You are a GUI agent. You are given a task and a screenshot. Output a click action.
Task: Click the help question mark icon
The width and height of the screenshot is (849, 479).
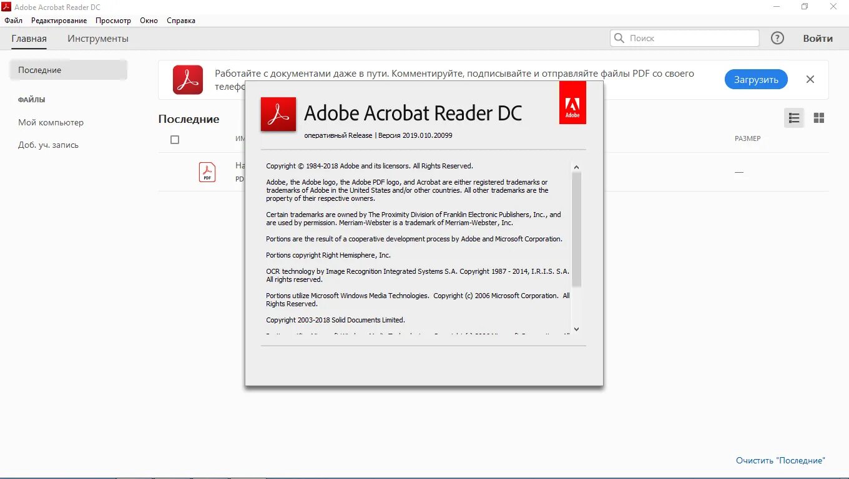pyautogui.click(x=777, y=38)
